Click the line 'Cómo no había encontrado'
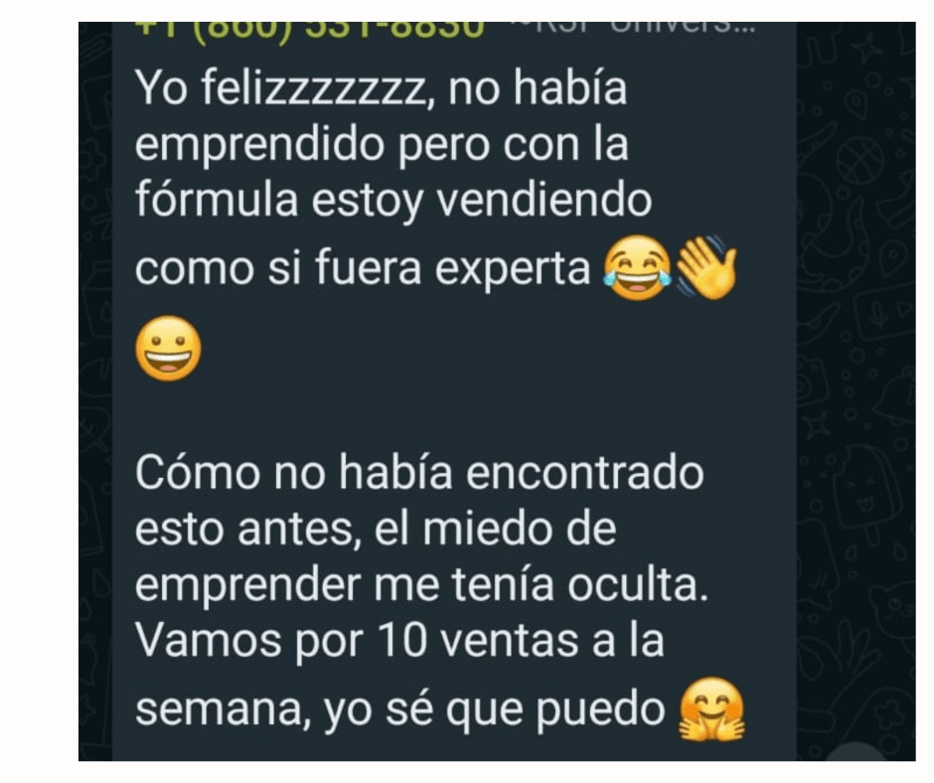This screenshot has height=783, width=934. tap(419, 473)
